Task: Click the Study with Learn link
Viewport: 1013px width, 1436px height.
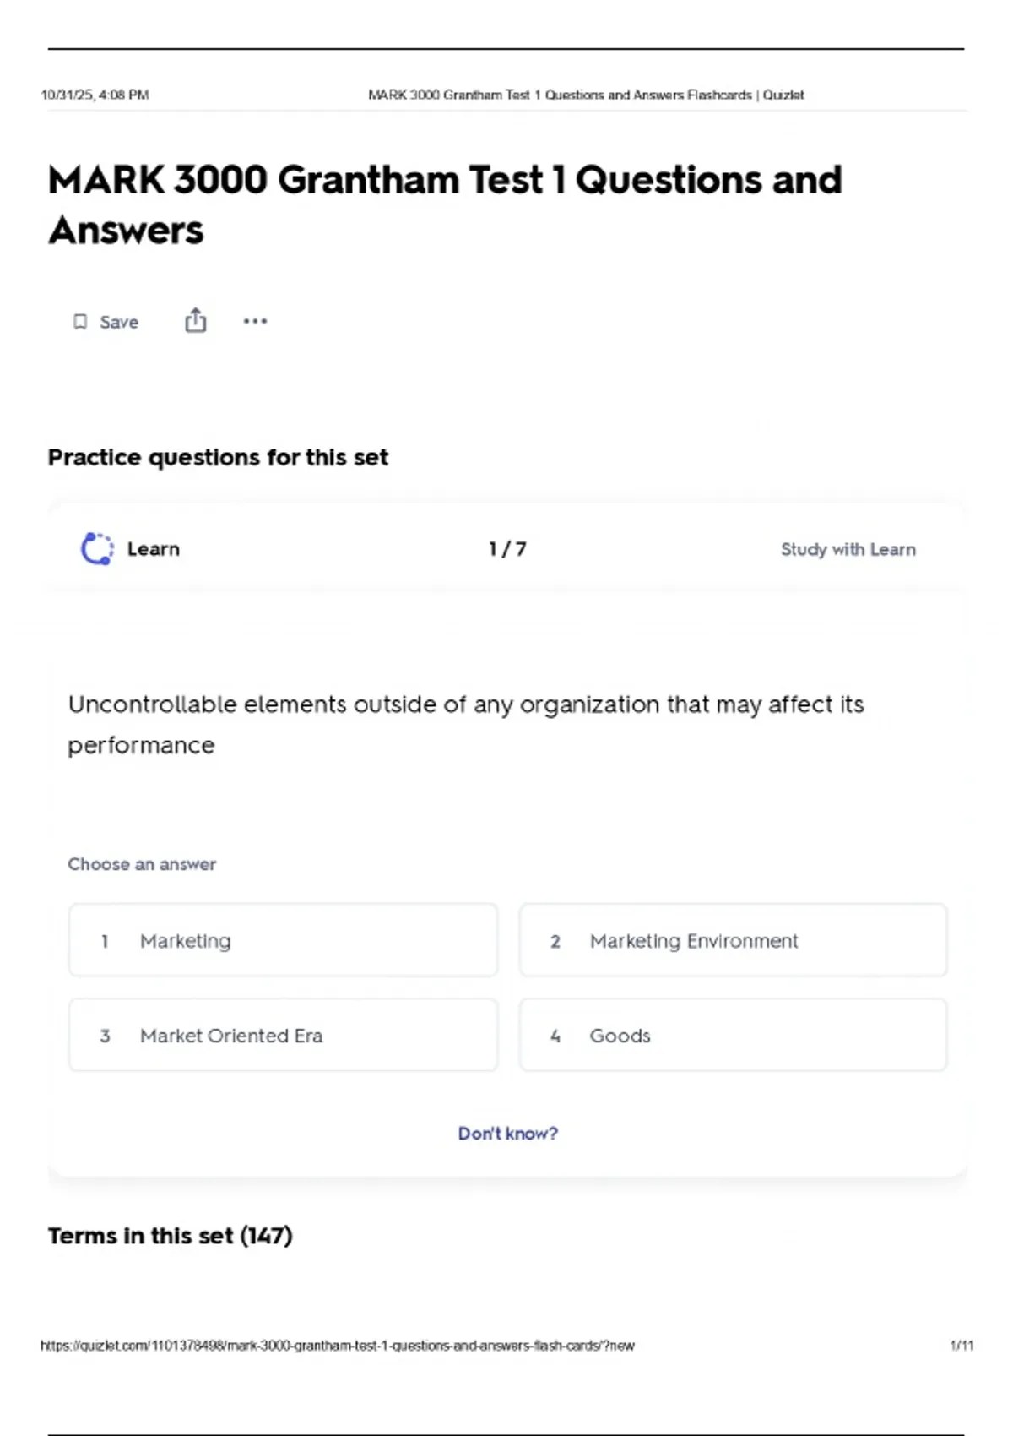Action: pyautogui.click(x=848, y=549)
